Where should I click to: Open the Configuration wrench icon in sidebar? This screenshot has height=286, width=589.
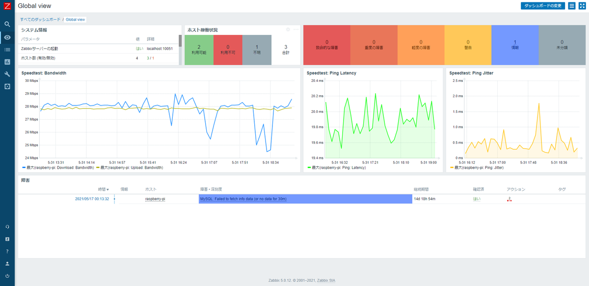click(7, 74)
